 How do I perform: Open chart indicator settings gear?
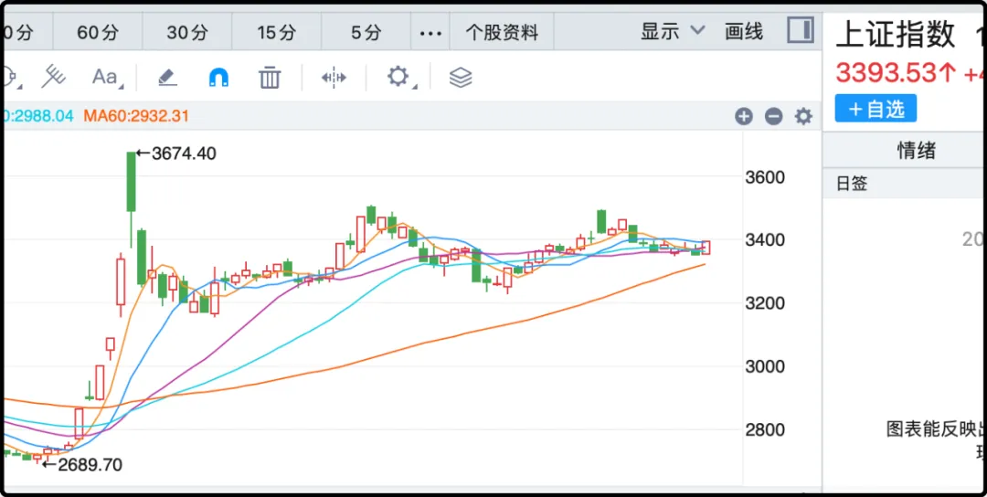click(x=803, y=116)
